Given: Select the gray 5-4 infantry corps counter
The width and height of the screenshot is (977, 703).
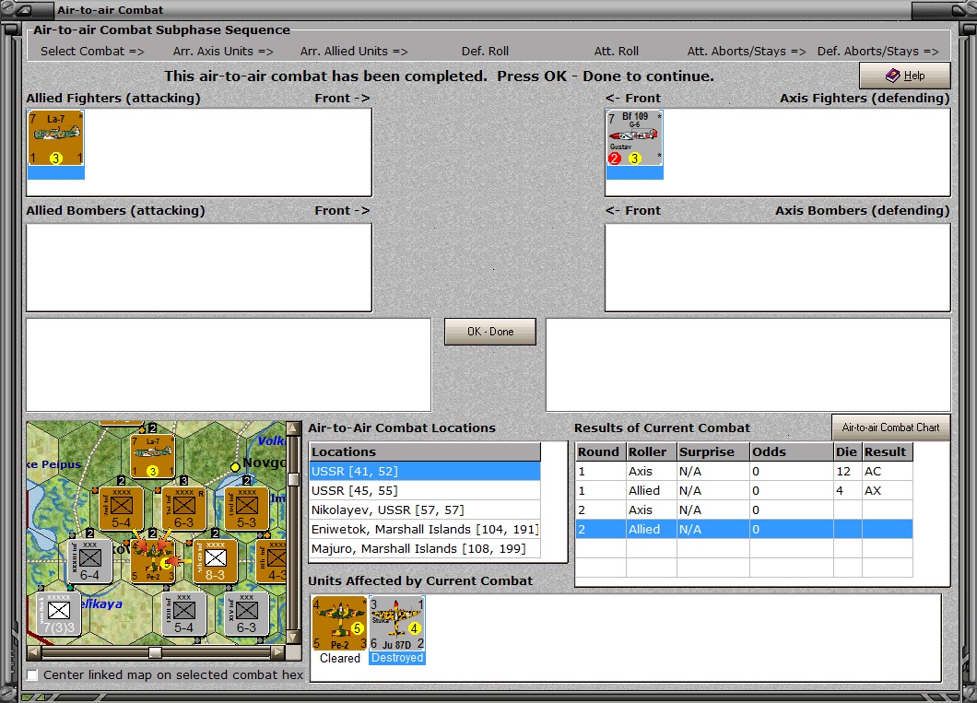Looking at the screenshot, I should point(184,614).
